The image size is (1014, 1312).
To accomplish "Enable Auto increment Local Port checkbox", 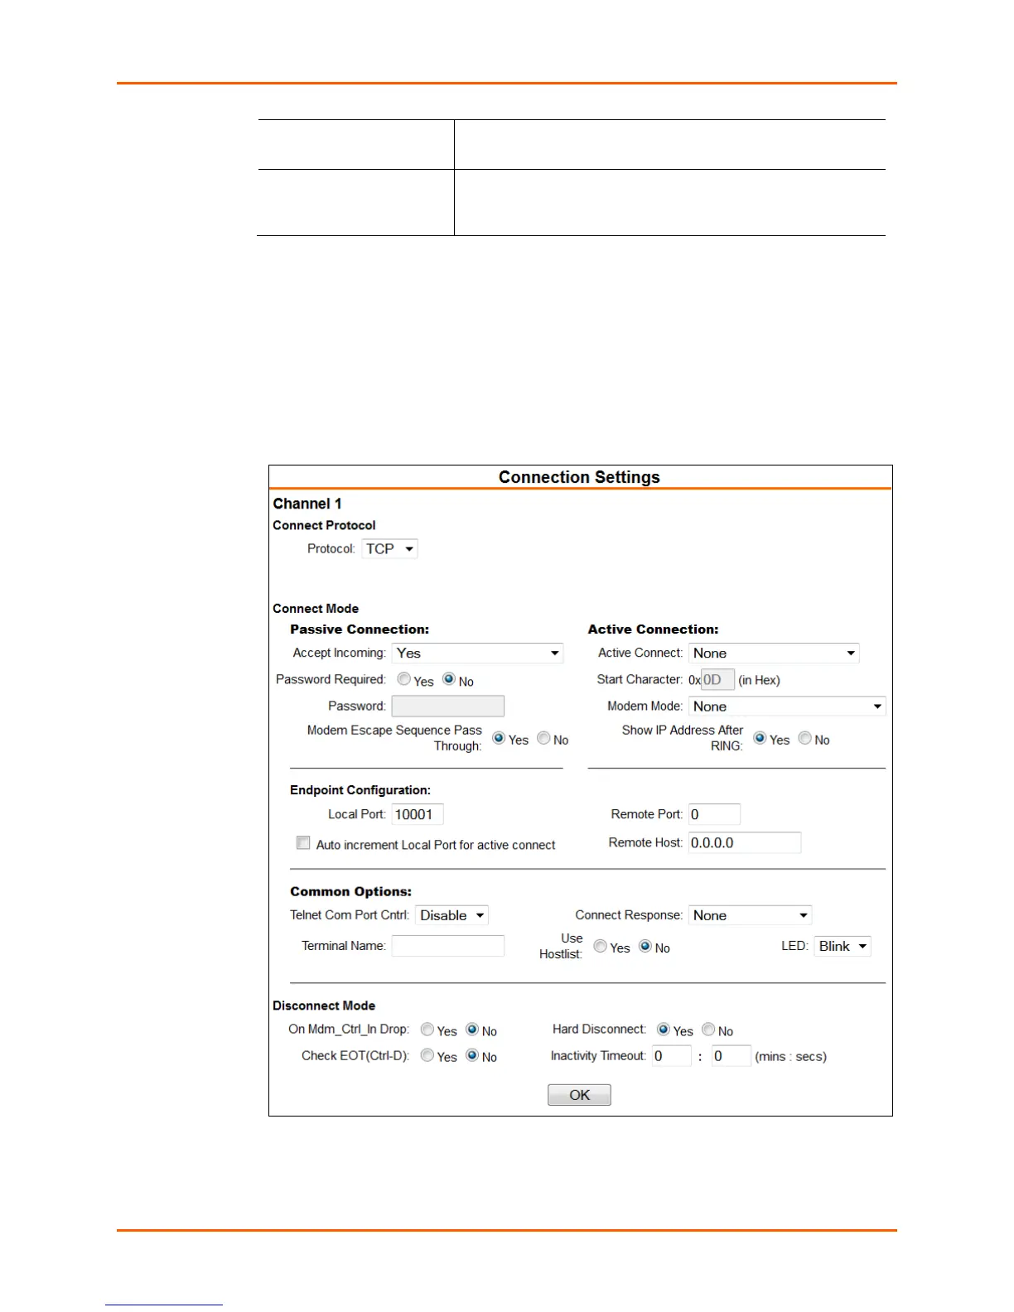I will tap(303, 843).
